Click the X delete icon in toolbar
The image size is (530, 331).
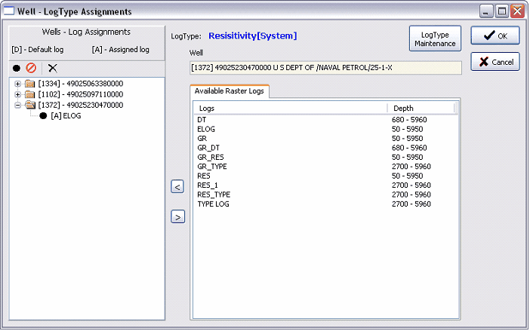52,68
